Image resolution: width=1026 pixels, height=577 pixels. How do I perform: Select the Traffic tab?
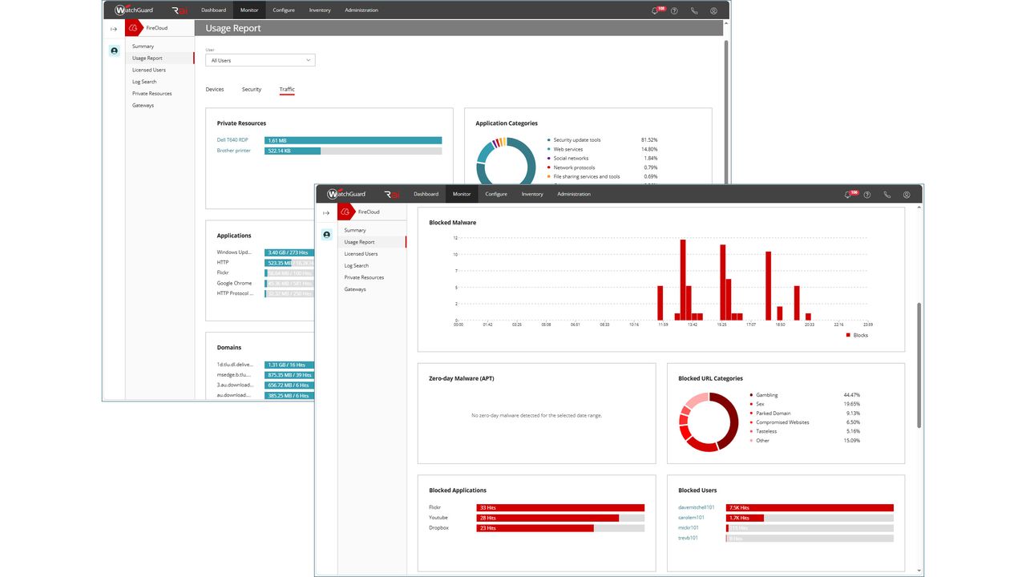(x=287, y=89)
